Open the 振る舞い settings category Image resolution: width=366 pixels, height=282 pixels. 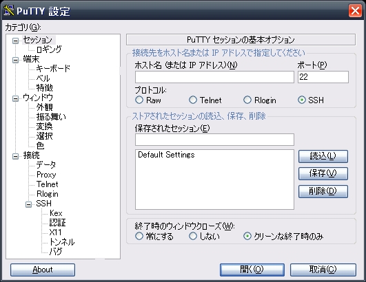point(51,117)
